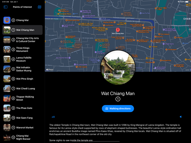Click the red Wat Chiang Man map pin
The height and width of the screenshot is (143, 191).
pyautogui.click(x=118, y=30)
